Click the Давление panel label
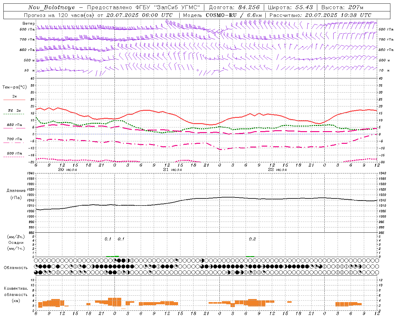The image size is (395, 316). coord(16,191)
